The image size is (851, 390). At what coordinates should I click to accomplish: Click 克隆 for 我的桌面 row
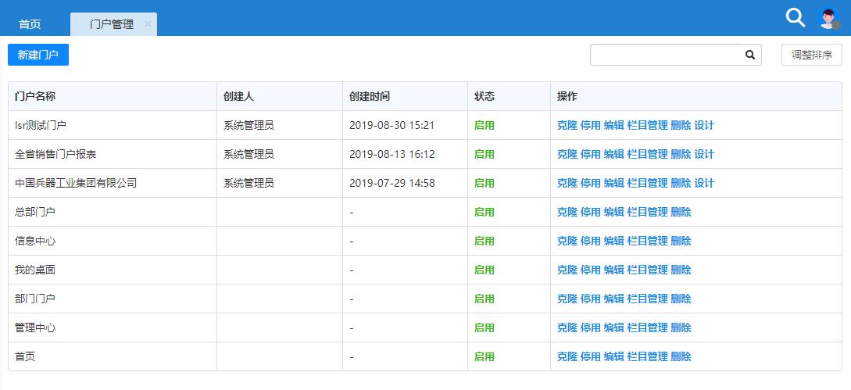click(567, 270)
